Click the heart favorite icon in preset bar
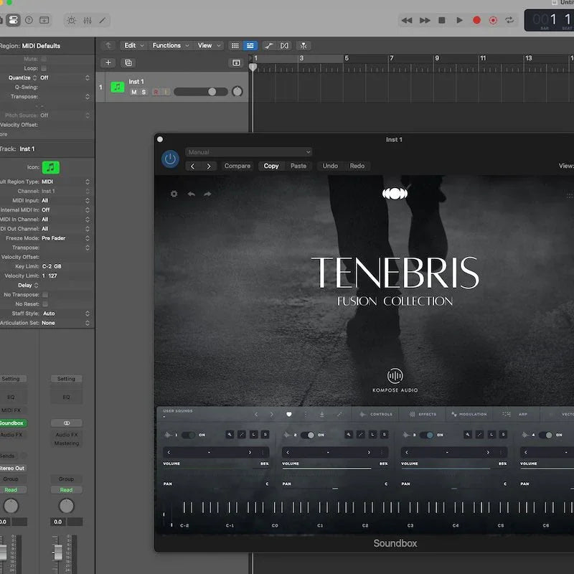 coord(289,414)
